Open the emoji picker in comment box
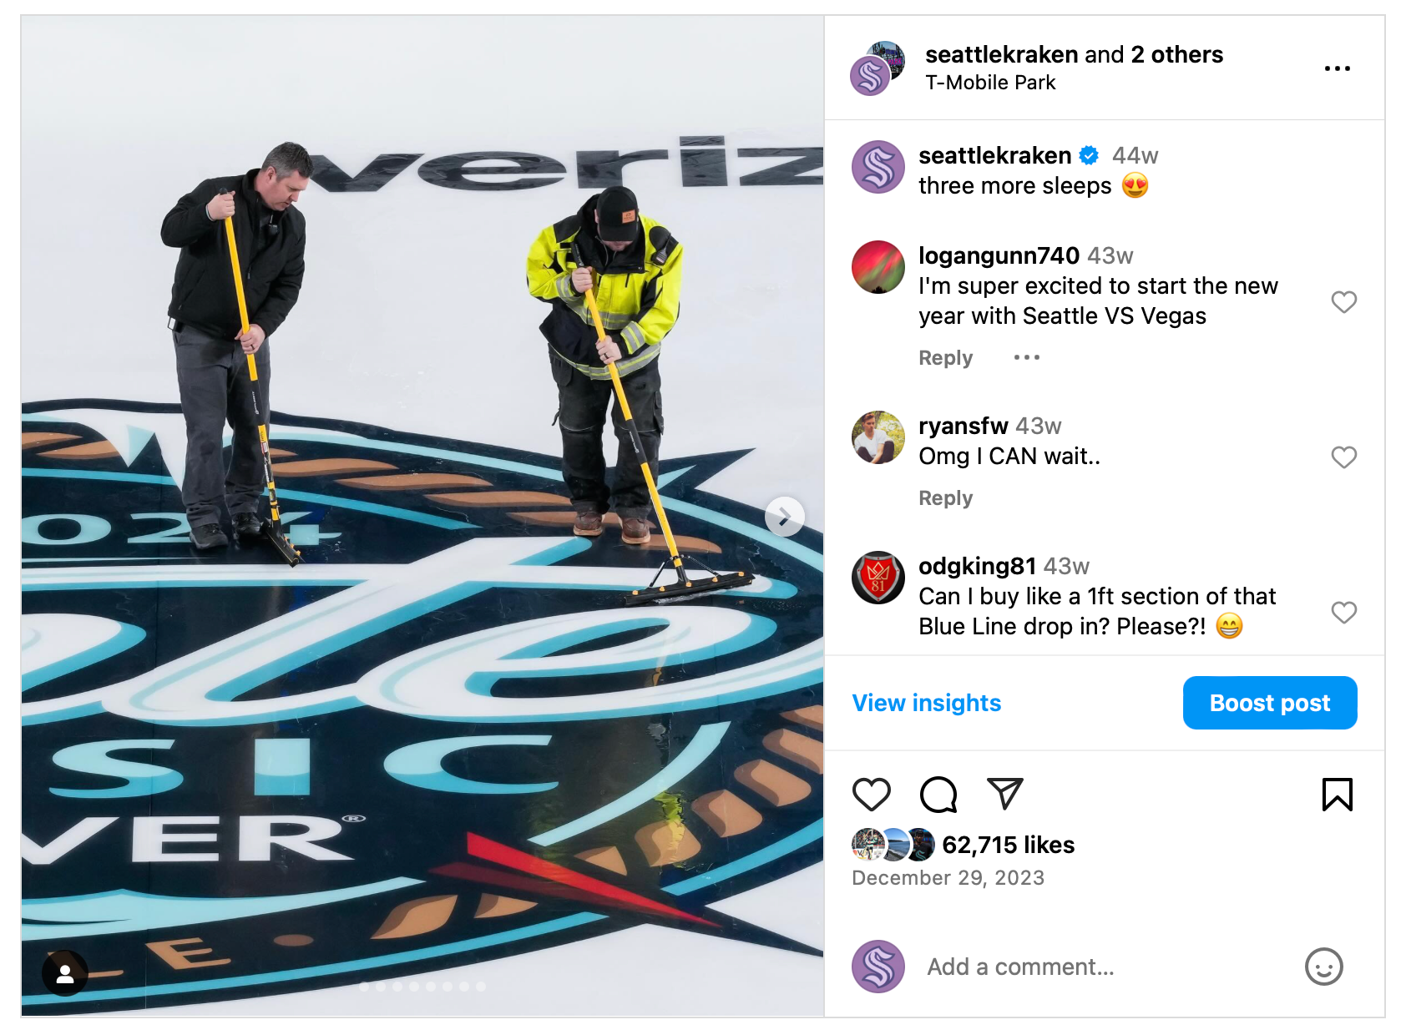The image size is (1401, 1035). pos(1323,967)
